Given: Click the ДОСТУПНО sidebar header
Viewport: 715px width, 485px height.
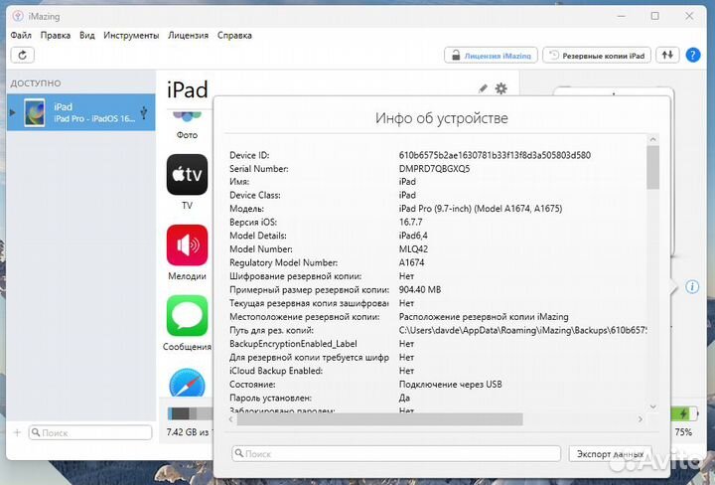Looking at the screenshot, I should point(36,83).
